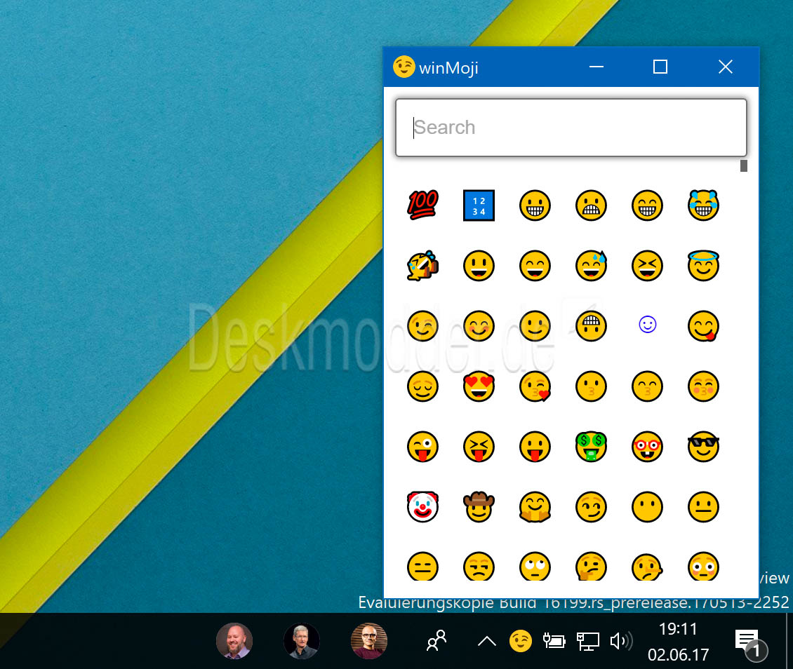Image resolution: width=793 pixels, height=669 pixels.
Task: Select the clown face emoji
Action: pos(422,507)
